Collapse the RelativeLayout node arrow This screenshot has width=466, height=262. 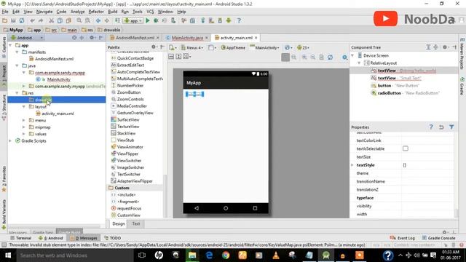tap(359, 63)
